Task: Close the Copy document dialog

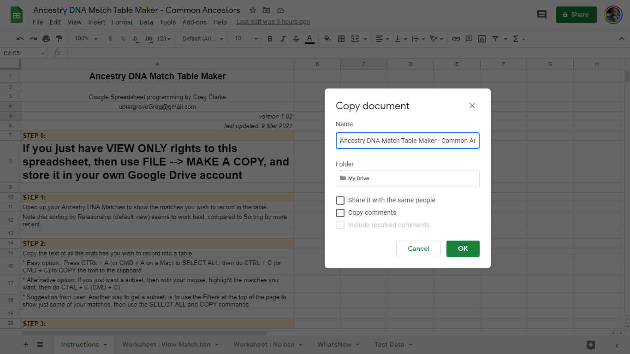Action: click(x=472, y=106)
